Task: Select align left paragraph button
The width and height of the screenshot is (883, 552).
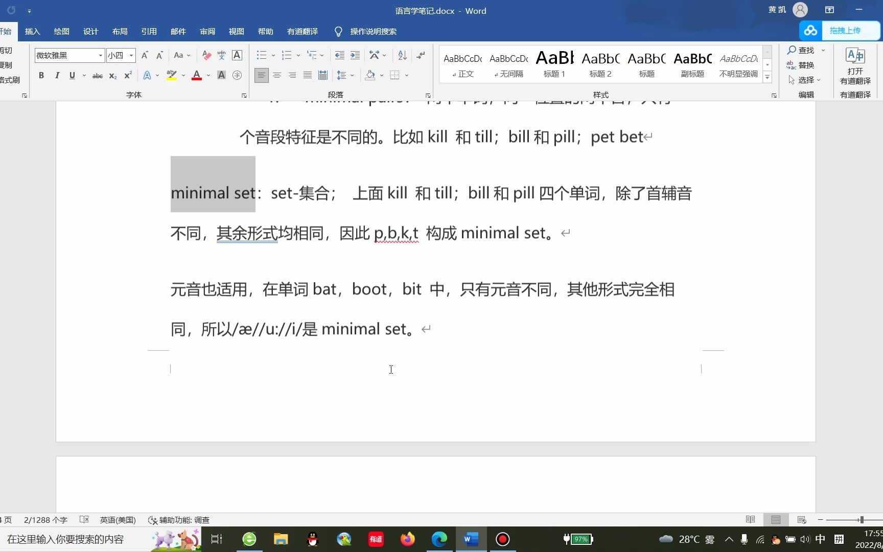Action: [261, 75]
